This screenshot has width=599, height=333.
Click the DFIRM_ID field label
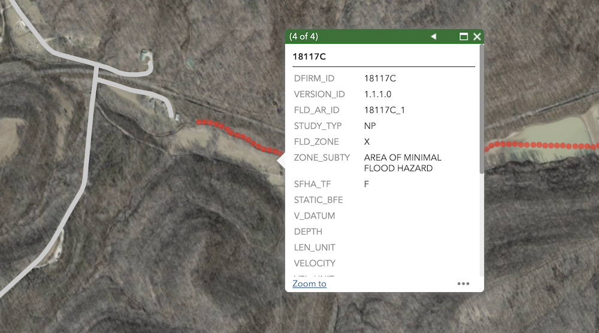(314, 78)
